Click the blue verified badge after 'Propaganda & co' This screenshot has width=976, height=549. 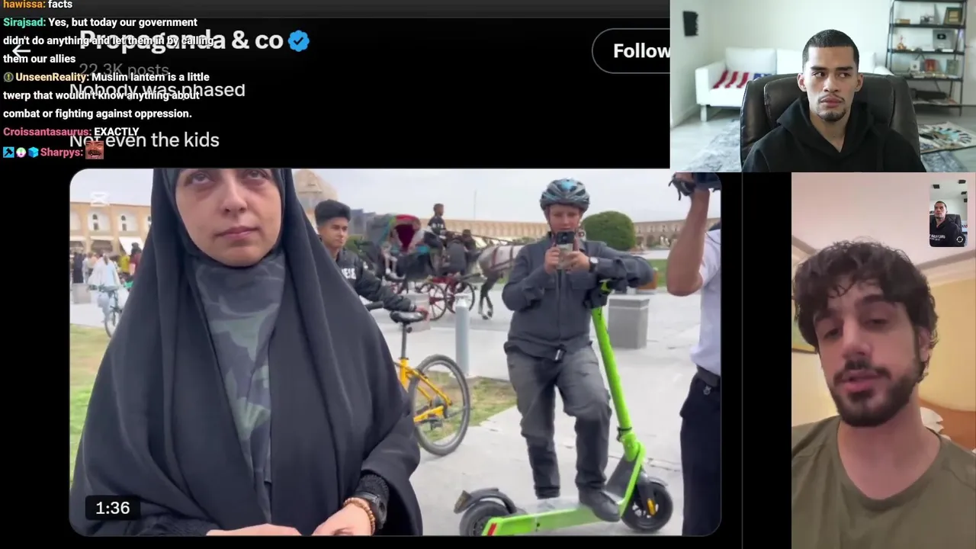click(x=299, y=41)
